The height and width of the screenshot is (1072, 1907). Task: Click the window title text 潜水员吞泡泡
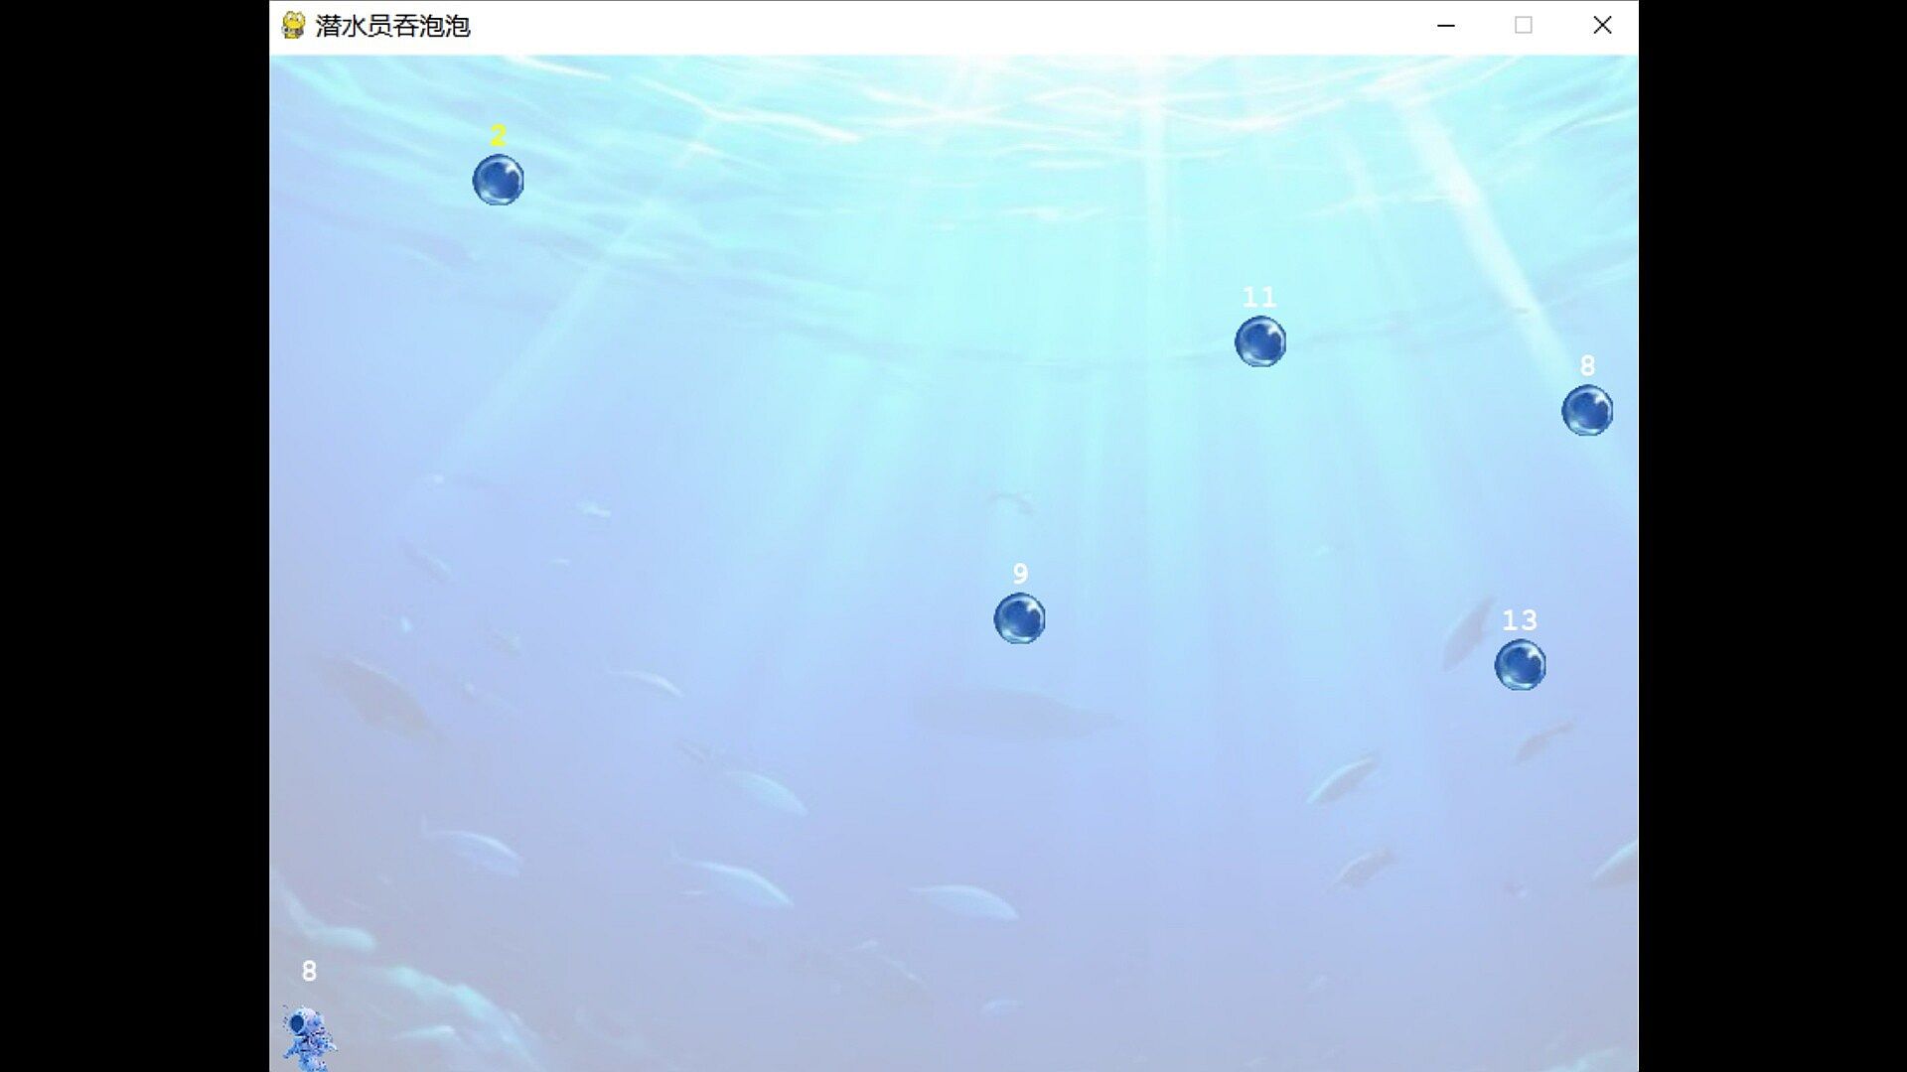pyautogui.click(x=392, y=26)
